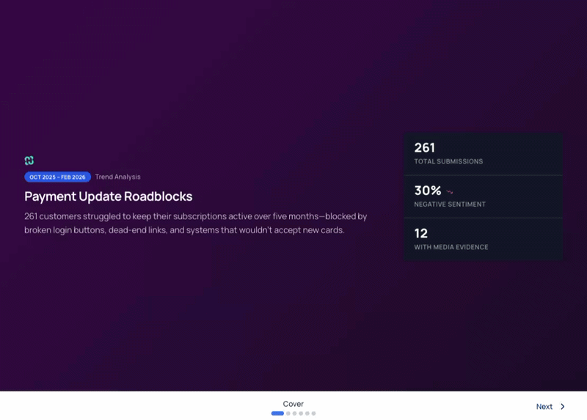587x420 pixels.
Task: Click the Trend Analysis label
Action: 117,177
